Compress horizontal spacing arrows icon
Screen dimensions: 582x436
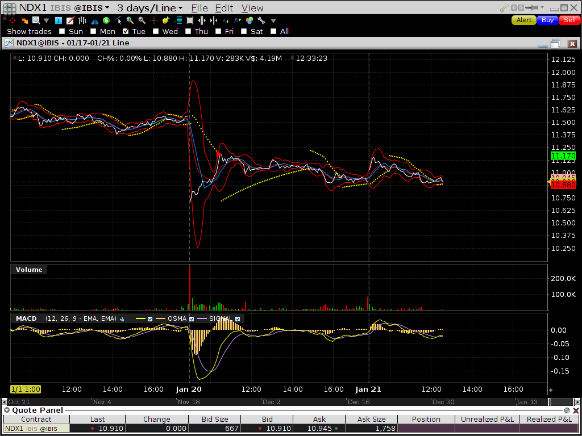[214, 20]
